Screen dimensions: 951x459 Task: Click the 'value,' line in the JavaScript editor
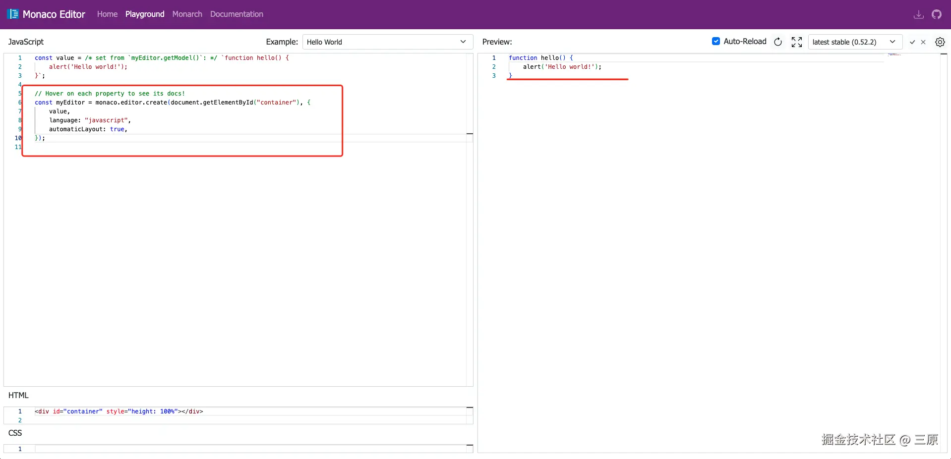tap(59, 111)
